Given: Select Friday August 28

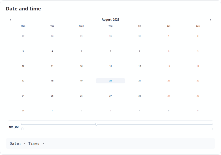Looking at the screenshot, I should (x=139, y=96).
